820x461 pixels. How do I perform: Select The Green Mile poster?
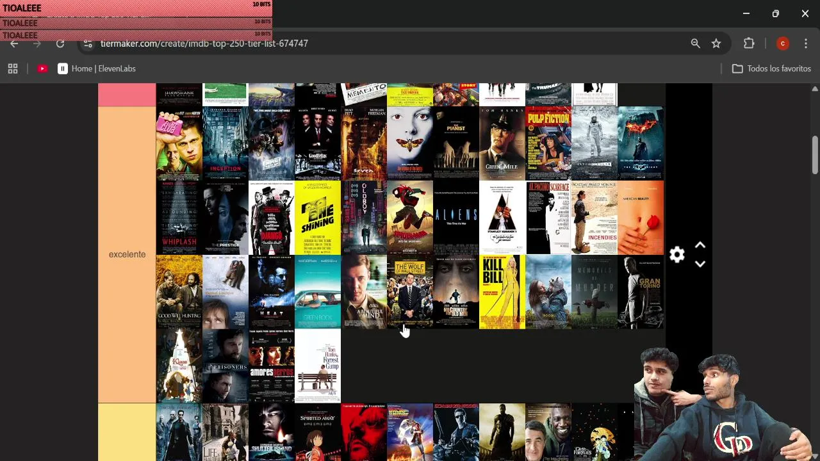coord(502,143)
